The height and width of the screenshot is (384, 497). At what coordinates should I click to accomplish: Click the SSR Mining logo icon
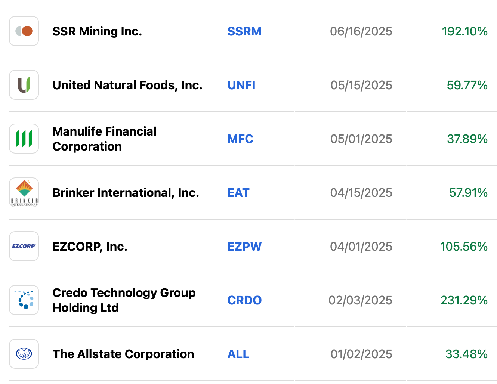pyautogui.click(x=24, y=31)
